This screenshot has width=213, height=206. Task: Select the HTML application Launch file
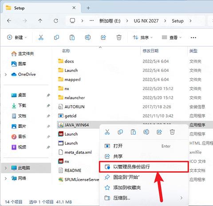point(68,143)
